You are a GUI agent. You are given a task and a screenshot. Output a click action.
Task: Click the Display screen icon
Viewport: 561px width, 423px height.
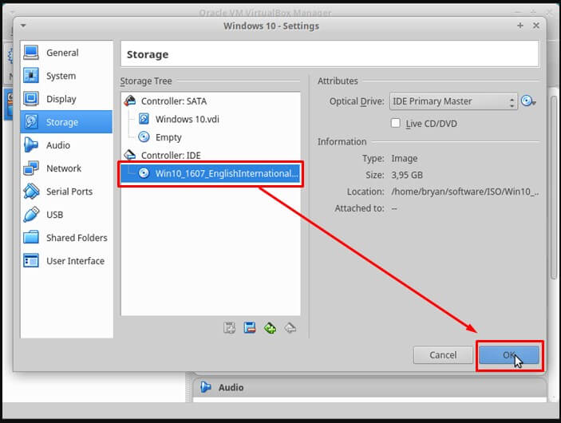(31, 98)
